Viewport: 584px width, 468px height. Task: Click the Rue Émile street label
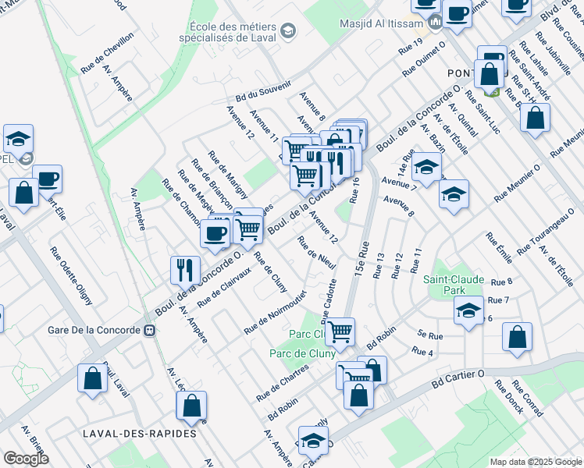coord(499,248)
